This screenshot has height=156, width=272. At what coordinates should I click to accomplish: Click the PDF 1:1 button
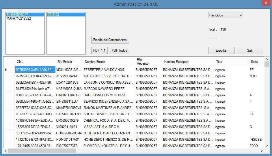pyautogui.click(x=99, y=50)
